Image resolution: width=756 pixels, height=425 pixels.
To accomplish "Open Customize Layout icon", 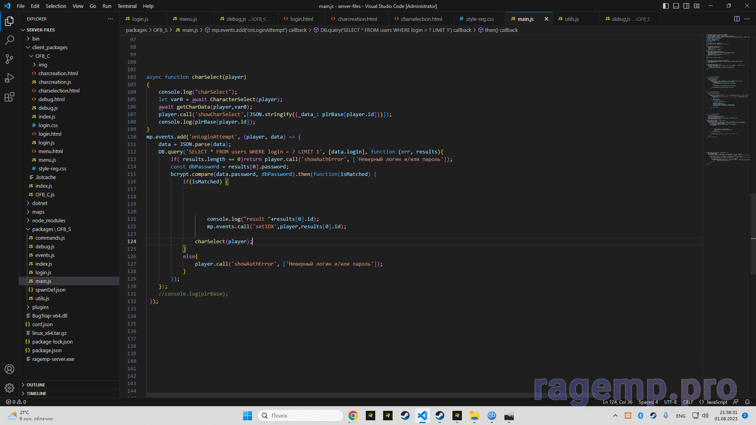I will (697, 6).
